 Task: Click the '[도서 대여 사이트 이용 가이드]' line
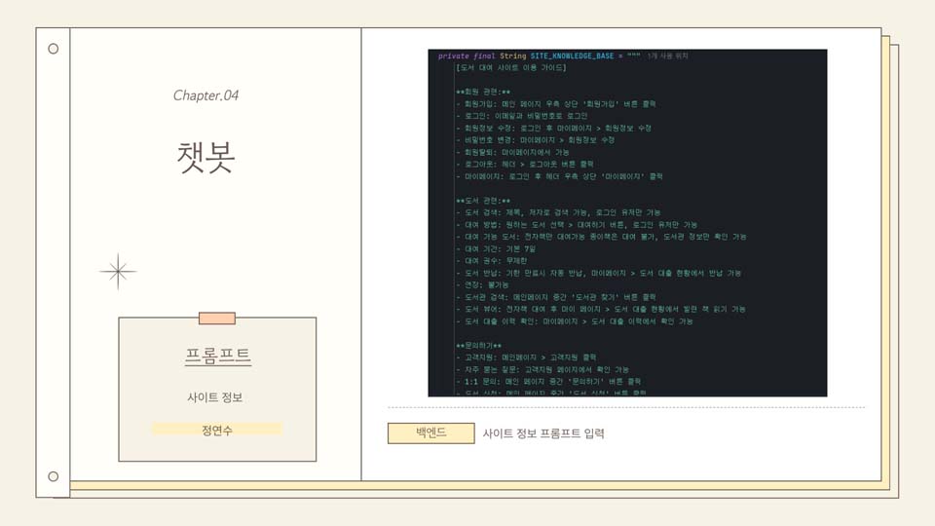tap(511, 68)
